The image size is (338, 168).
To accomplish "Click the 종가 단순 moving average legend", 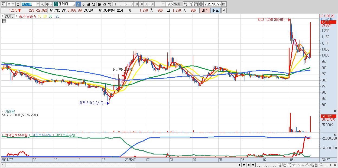I will [x=26, y=16].
